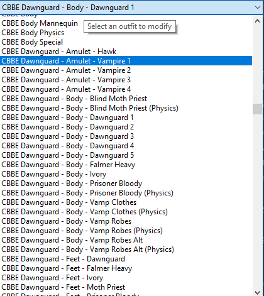Select 'Feet - Moth Priest' outfit

[x=126, y=287]
